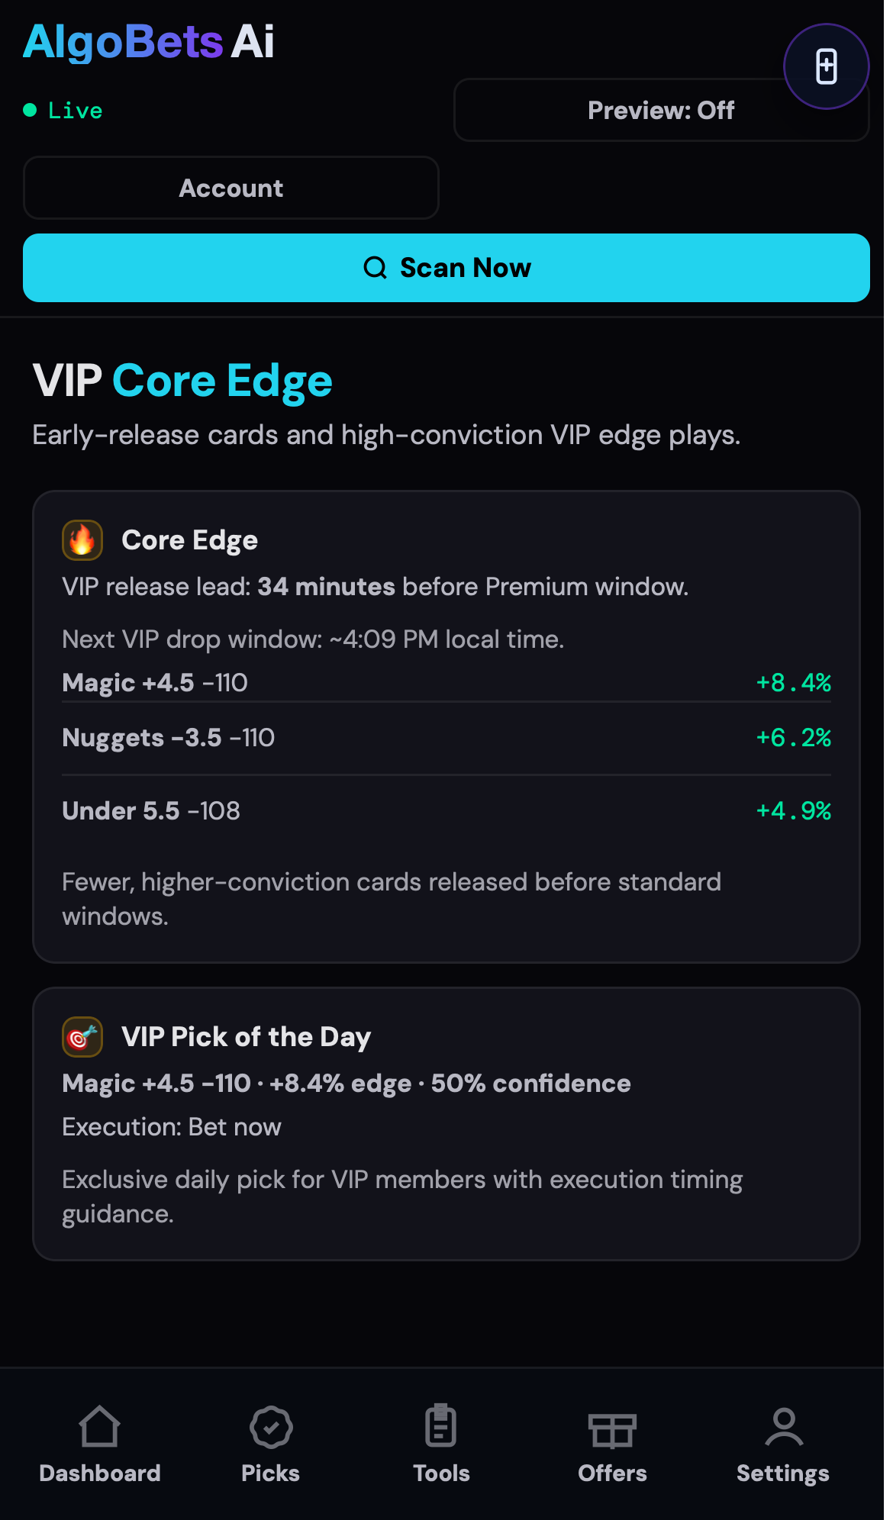
Task: Open the Offers gift box icon
Action: [612, 1431]
